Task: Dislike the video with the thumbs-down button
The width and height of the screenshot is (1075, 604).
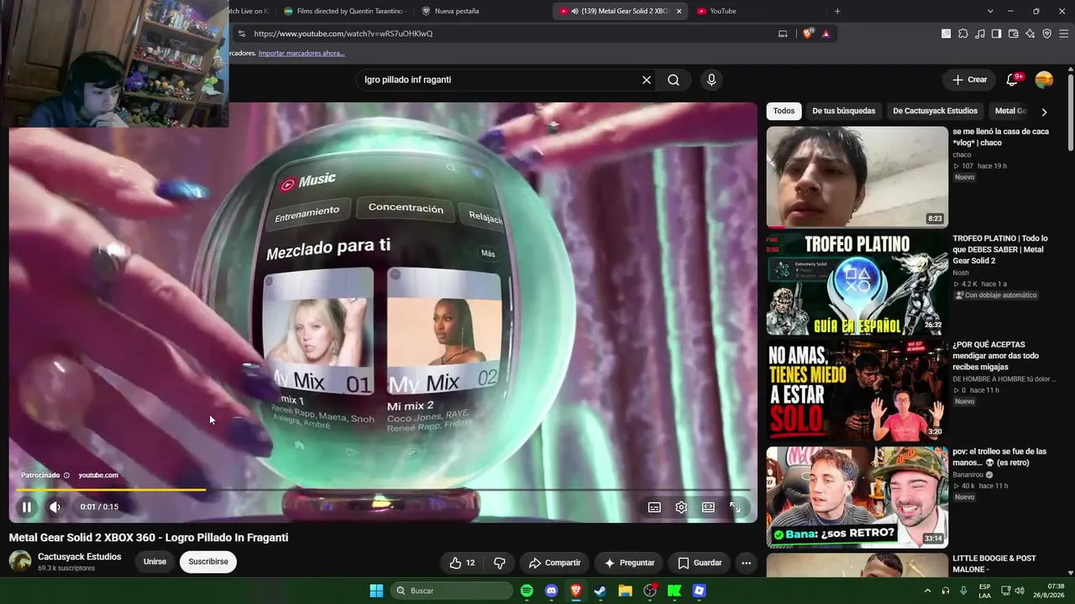Action: click(500, 563)
